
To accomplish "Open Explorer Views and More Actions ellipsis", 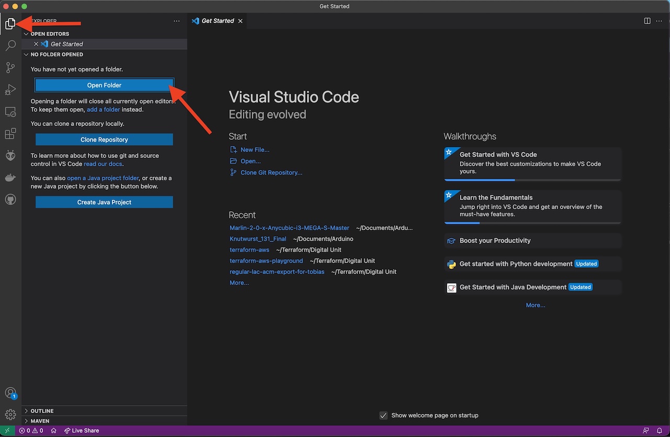I will point(176,21).
